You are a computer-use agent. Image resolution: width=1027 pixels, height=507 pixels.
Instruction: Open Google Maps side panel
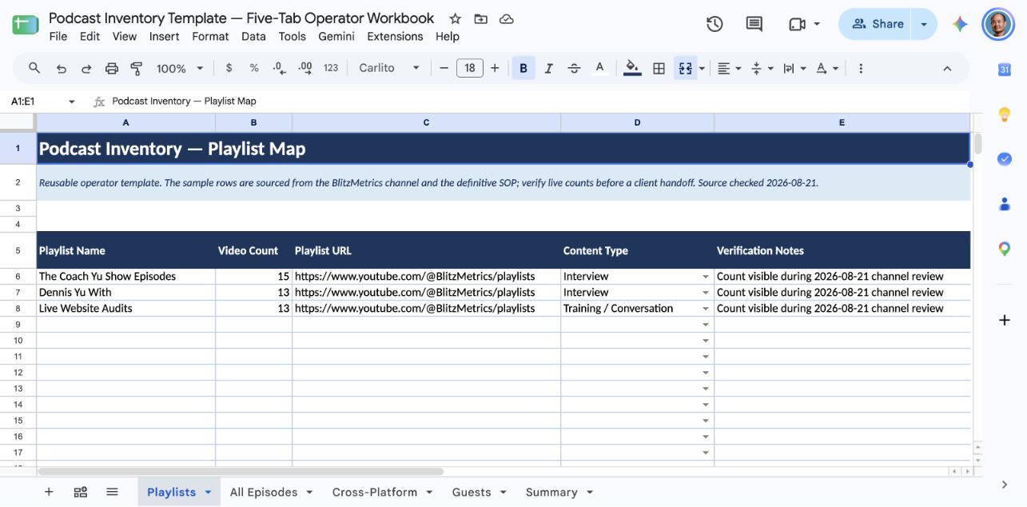point(1005,249)
